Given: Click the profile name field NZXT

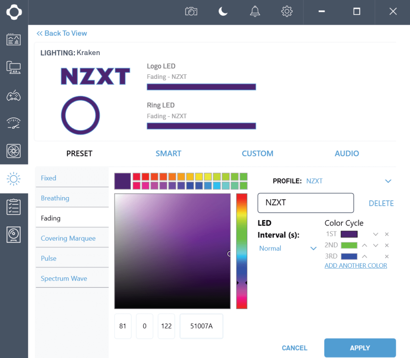Looking at the screenshot, I should (x=306, y=203).
